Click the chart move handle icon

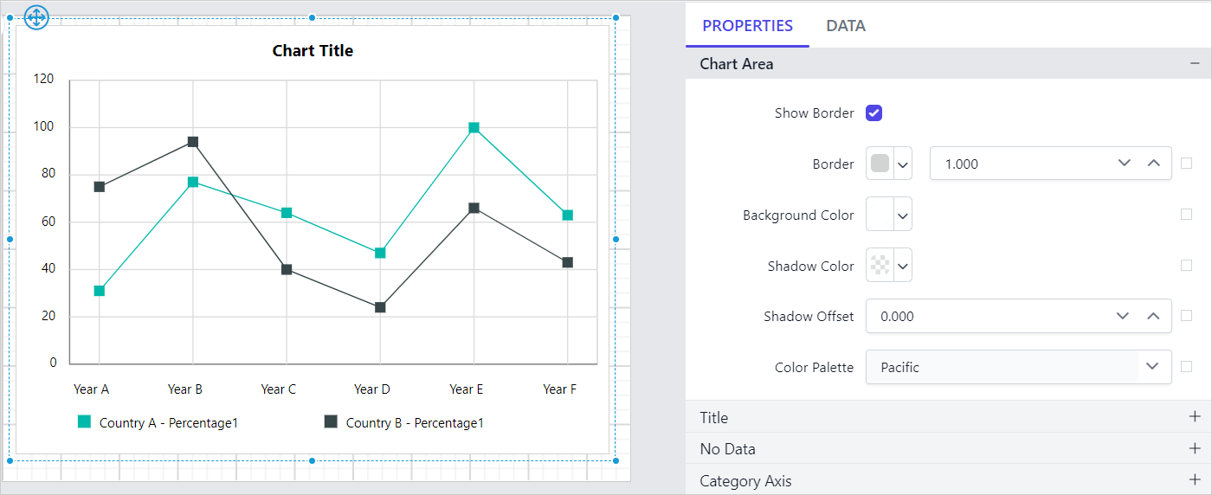coord(37,16)
